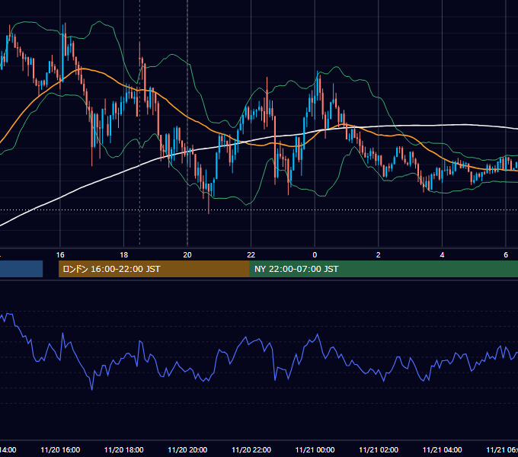Click the 20 hour label on upper axis
Image resolution: width=518 pixels, height=457 pixels.
tap(187, 255)
